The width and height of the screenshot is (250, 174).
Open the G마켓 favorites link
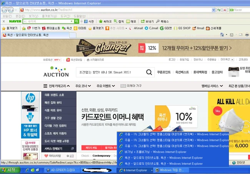pos(166,28)
